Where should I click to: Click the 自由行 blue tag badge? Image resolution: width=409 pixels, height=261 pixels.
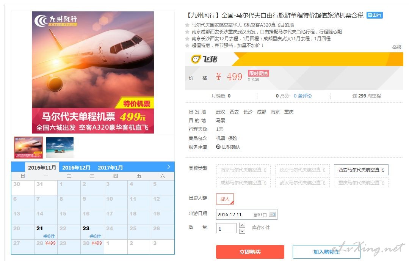(x=375, y=15)
